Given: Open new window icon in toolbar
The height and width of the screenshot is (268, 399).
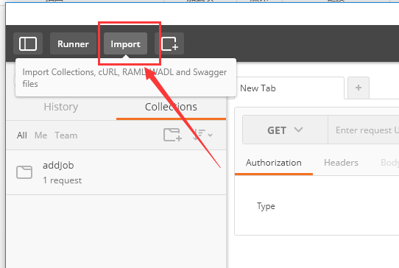Looking at the screenshot, I should [x=169, y=43].
